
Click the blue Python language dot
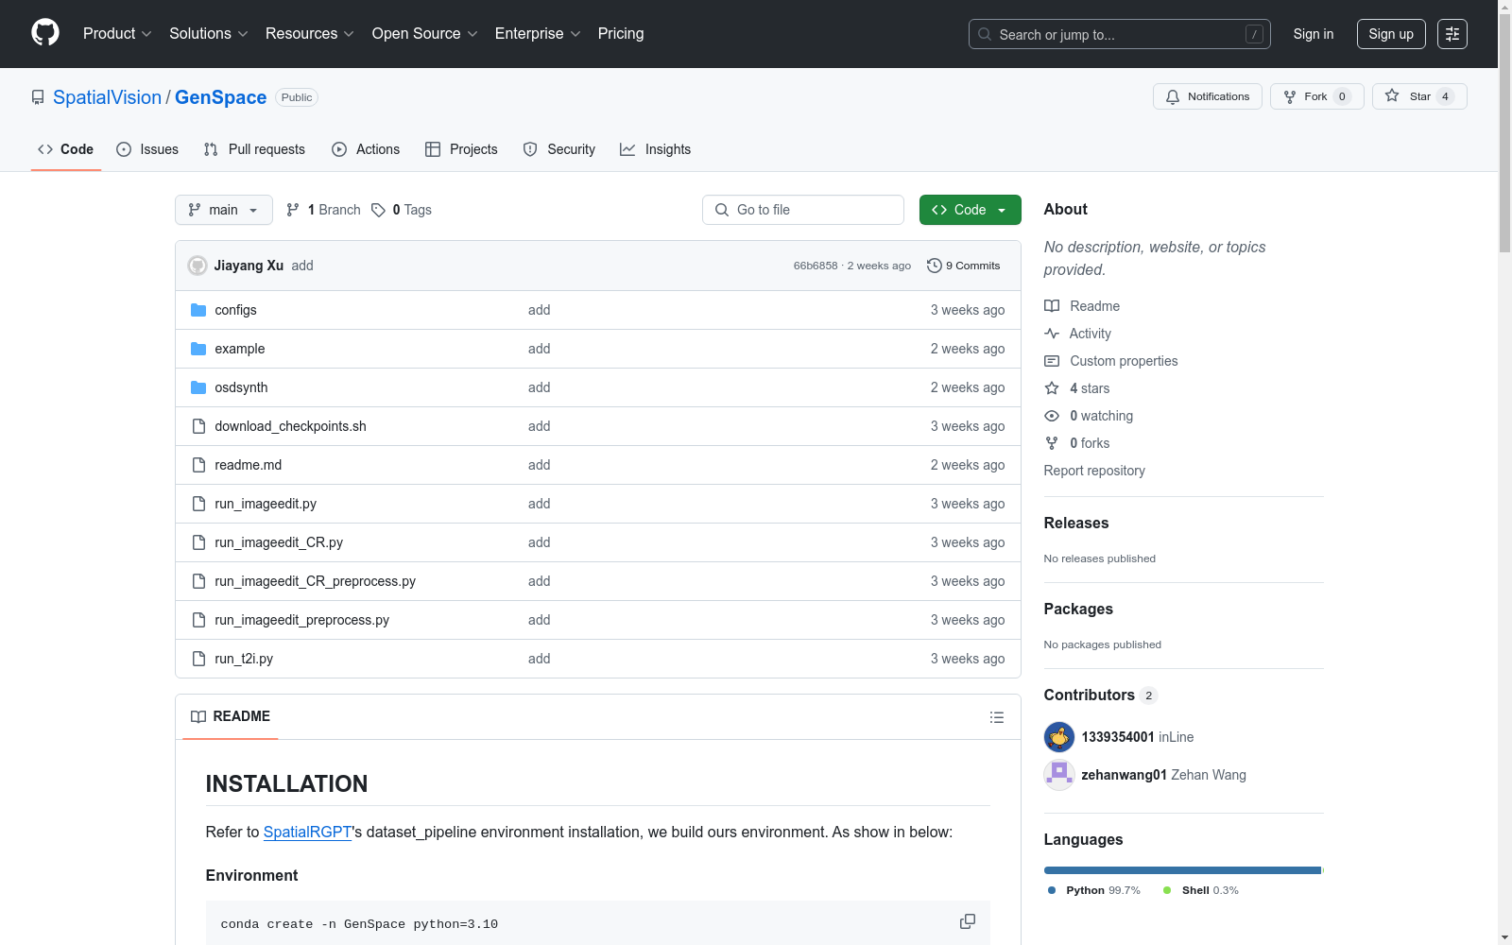[x=1052, y=890]
